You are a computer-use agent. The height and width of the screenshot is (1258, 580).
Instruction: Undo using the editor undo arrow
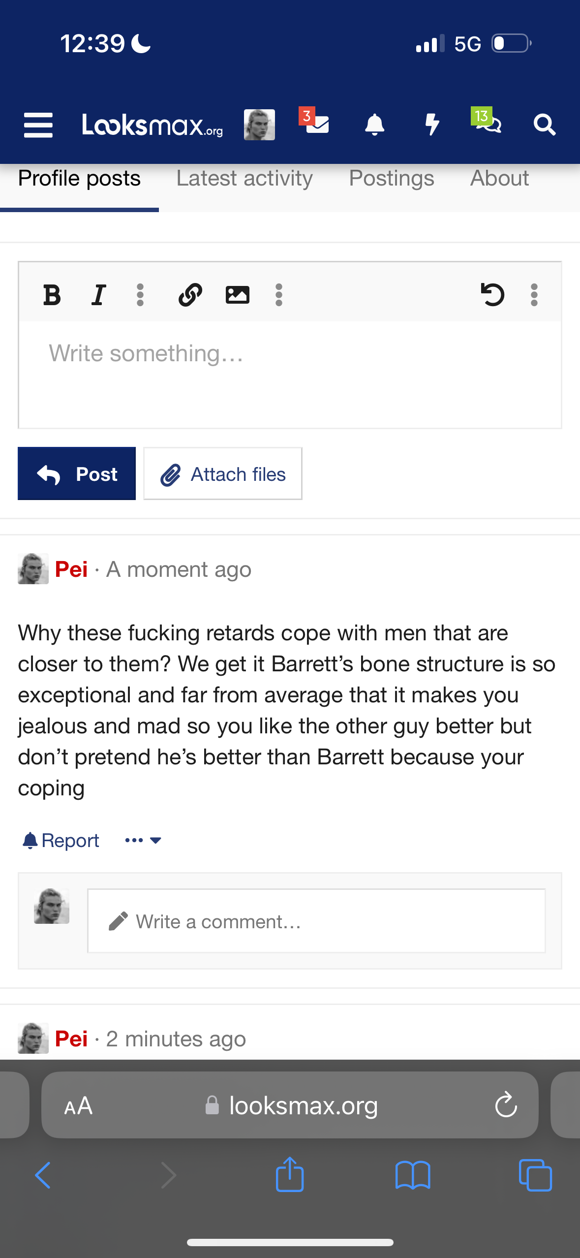click(x=492, y=295)
